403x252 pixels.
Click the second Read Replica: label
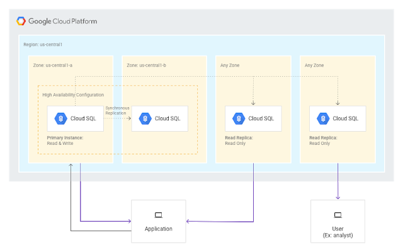point(323,138)
